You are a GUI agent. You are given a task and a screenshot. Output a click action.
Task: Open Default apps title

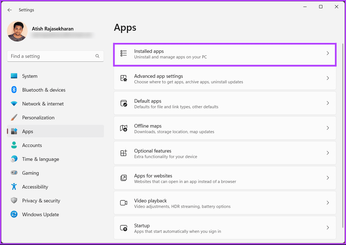pyautogui.click(x=148, y=101)
